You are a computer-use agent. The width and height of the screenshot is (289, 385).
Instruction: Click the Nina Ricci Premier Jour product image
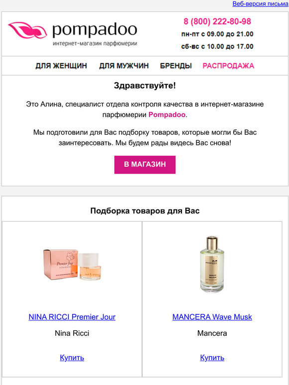tap(72, 265)
